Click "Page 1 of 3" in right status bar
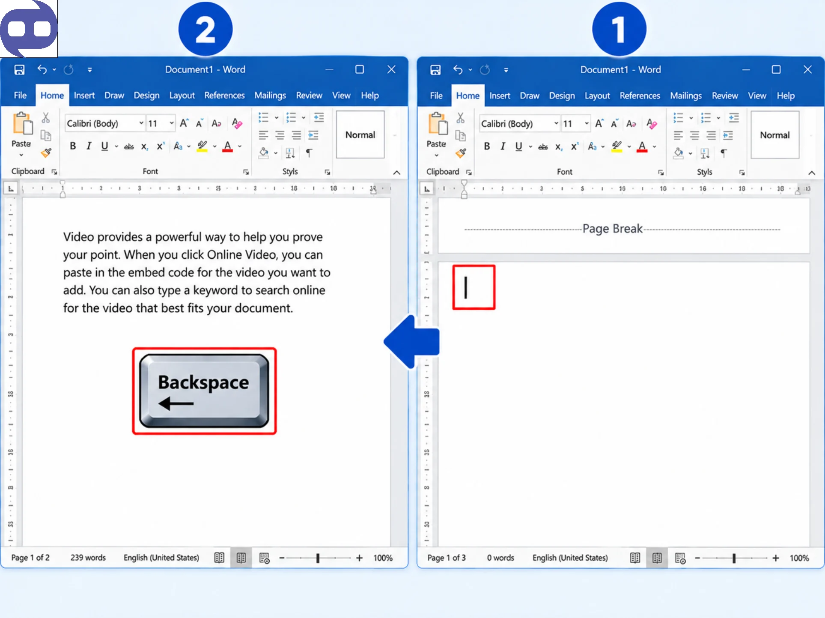This screenshot has width=825, height=618. (x=447, y=558)
